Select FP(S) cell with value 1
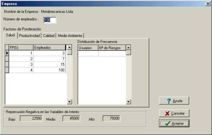 [21, 53]
